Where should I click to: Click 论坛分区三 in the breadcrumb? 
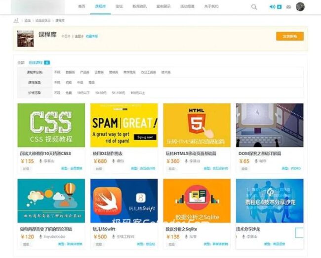pyautogui.click(x=43, y=20)
